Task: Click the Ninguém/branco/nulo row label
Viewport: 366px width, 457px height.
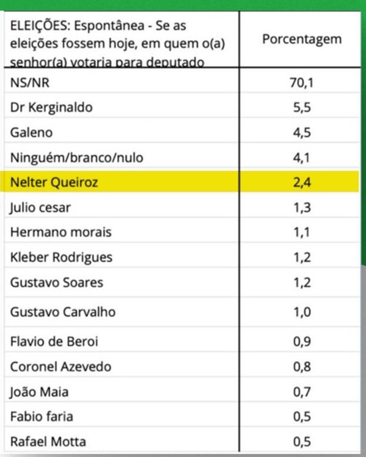Action: click(76, 158)
